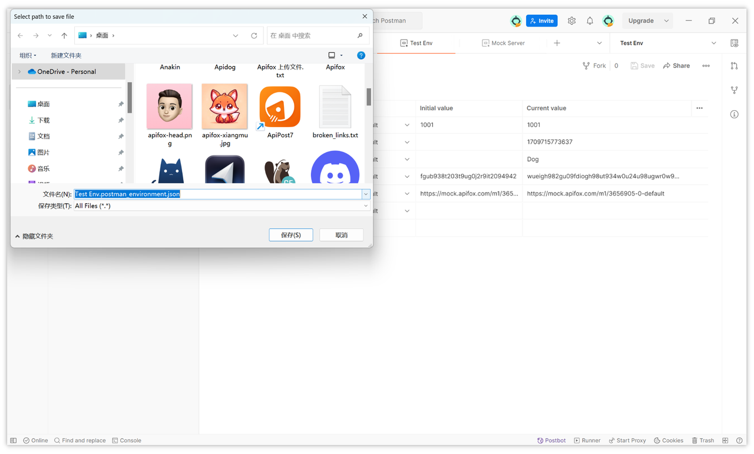Go back in the save dialog

(x=21, y=36)
